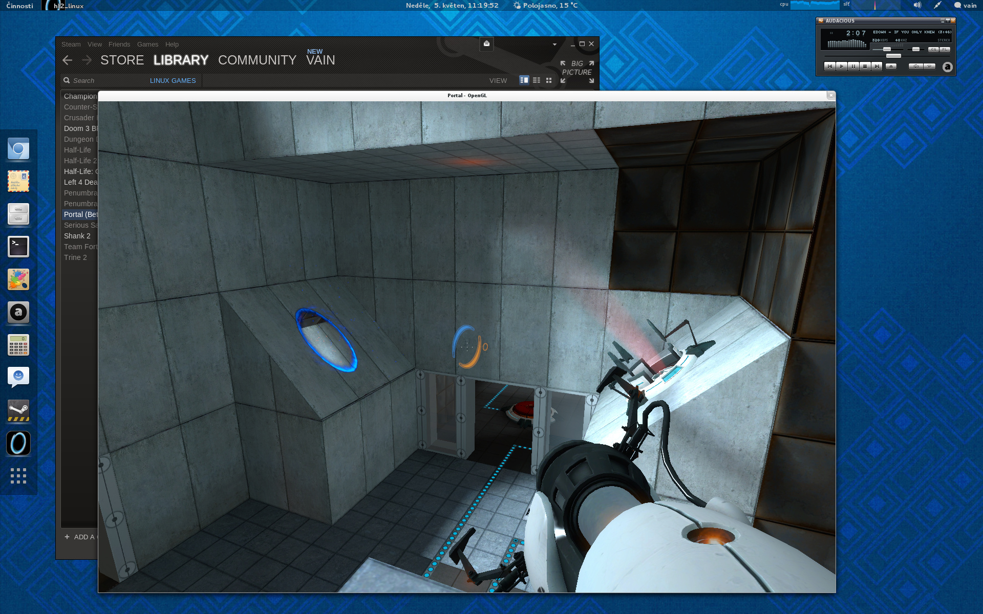Open the vain user menu in top panel
This screenshot has width=983, height=614.
(965, 6)
